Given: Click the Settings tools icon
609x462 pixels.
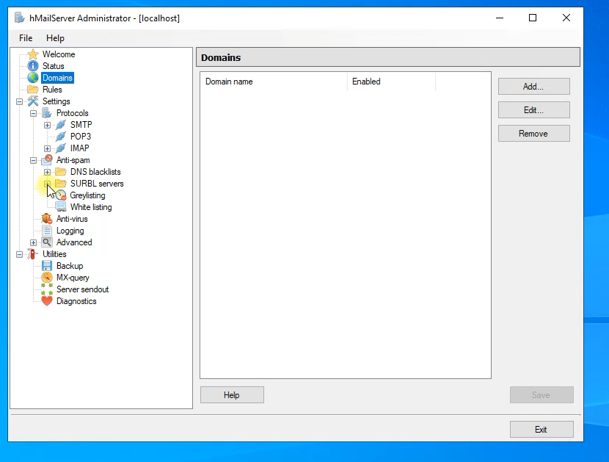Looking at the screenshot, I should pyautogui.click(x=33, y=101).
